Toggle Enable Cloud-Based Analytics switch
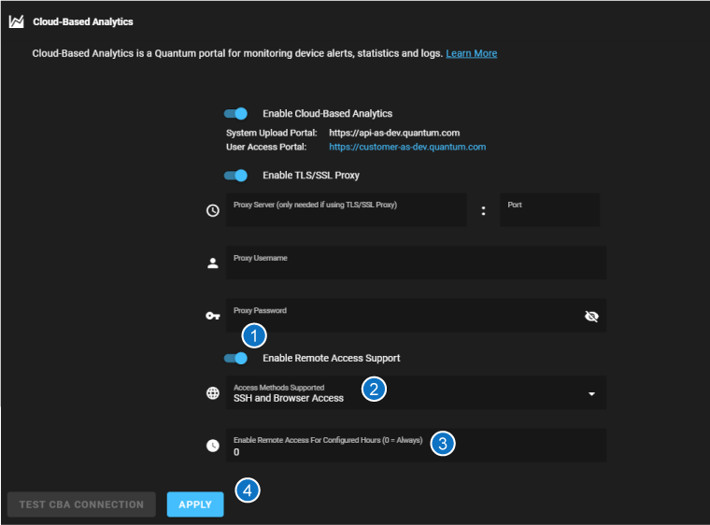710x525 pixels. pyautogui.click(x=236, y=114)
